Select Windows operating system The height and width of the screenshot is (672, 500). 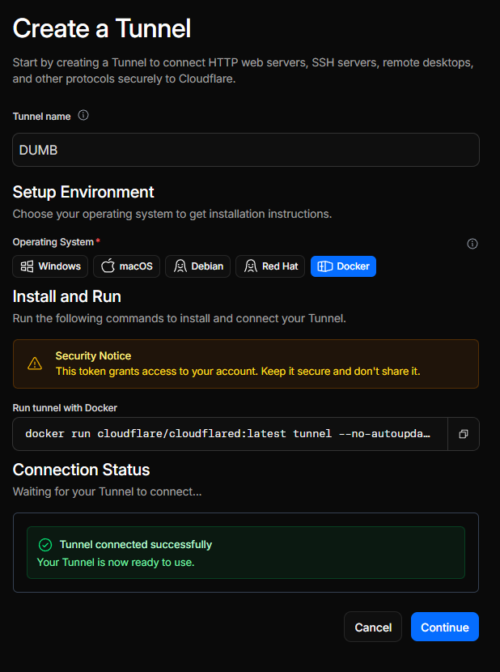click(x=50, y=266)
